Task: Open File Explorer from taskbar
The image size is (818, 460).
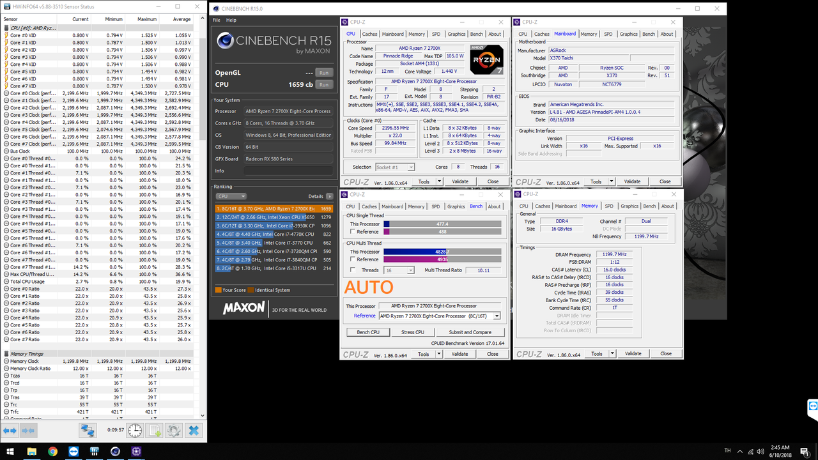Action: point(31,451)
